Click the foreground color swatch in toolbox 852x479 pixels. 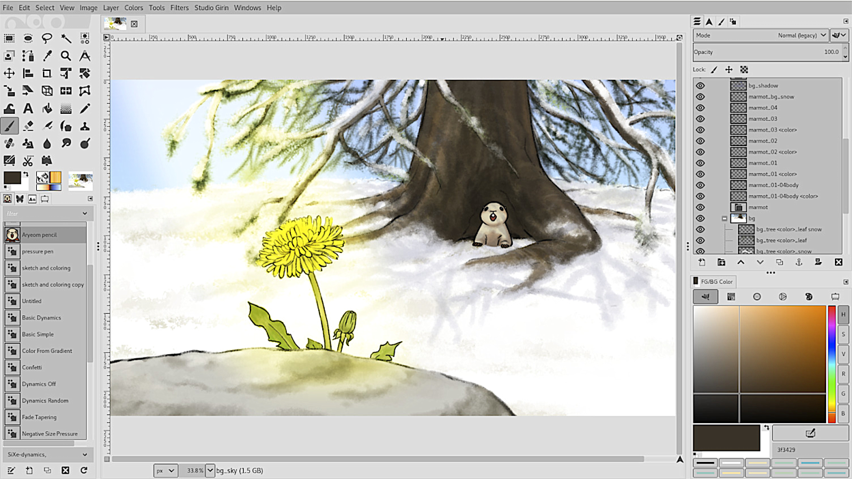pyautogui.click(x=12, y=178)
